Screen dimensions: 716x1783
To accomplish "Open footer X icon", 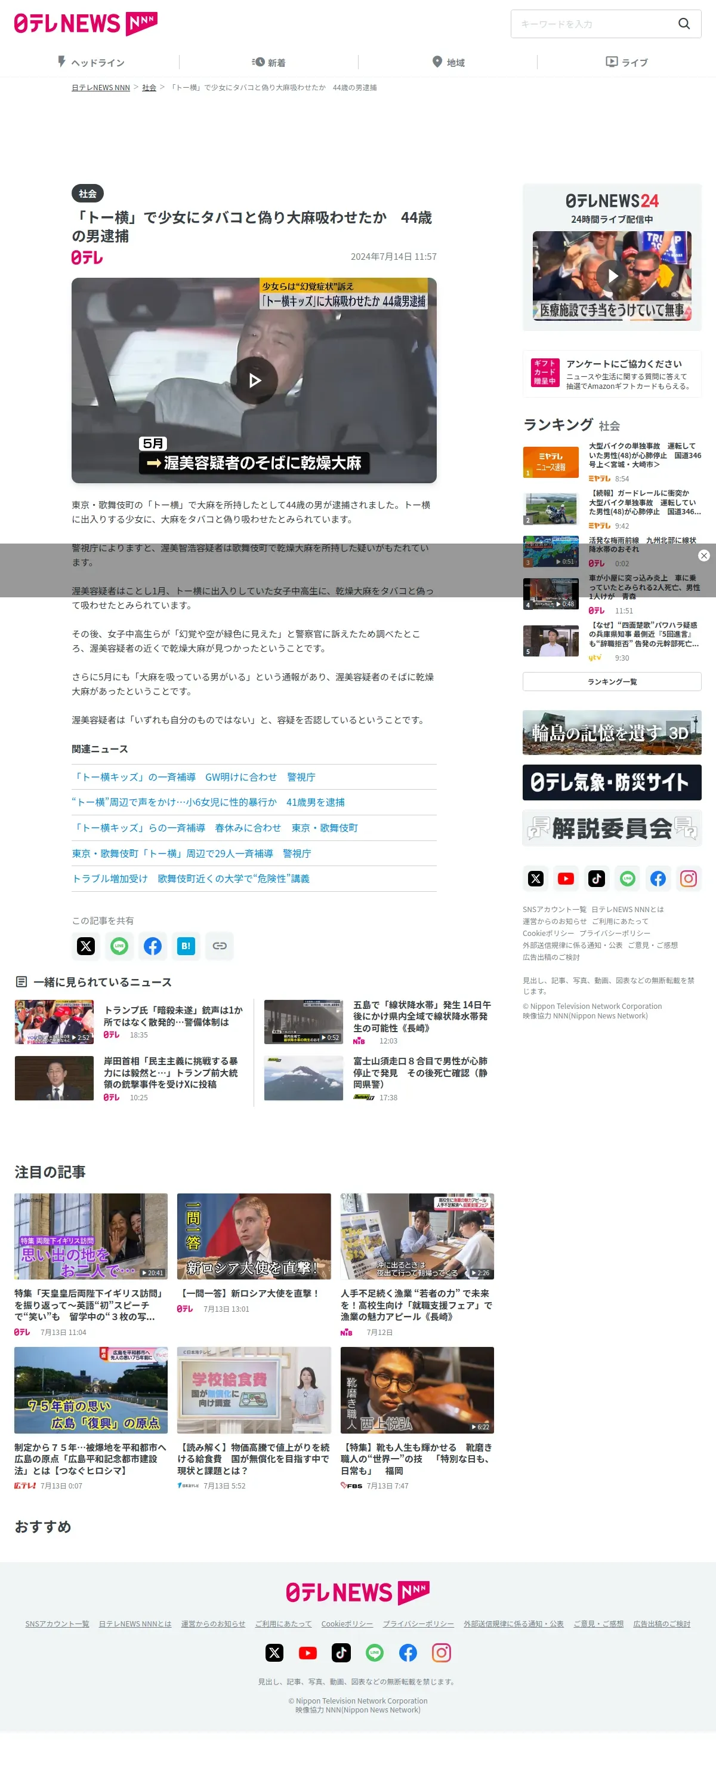I will tap(274, 1653).
